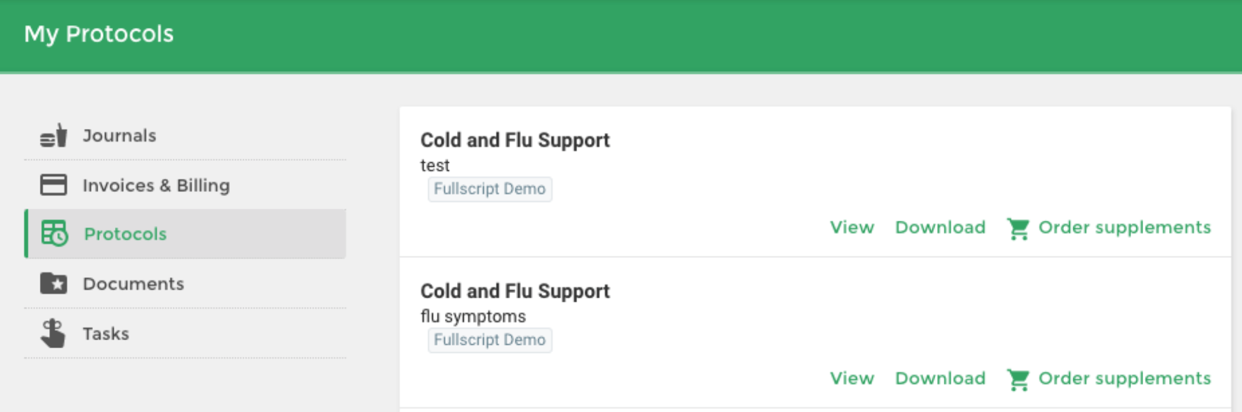Click the Invoices & Billing credit card icon

(x=53, y=185)
